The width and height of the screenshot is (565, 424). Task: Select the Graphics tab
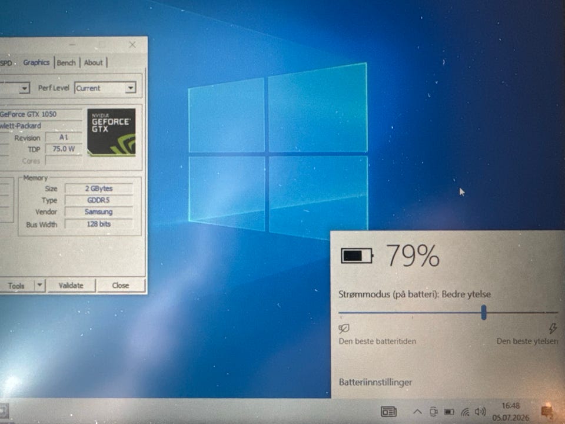tap(36, 62)
